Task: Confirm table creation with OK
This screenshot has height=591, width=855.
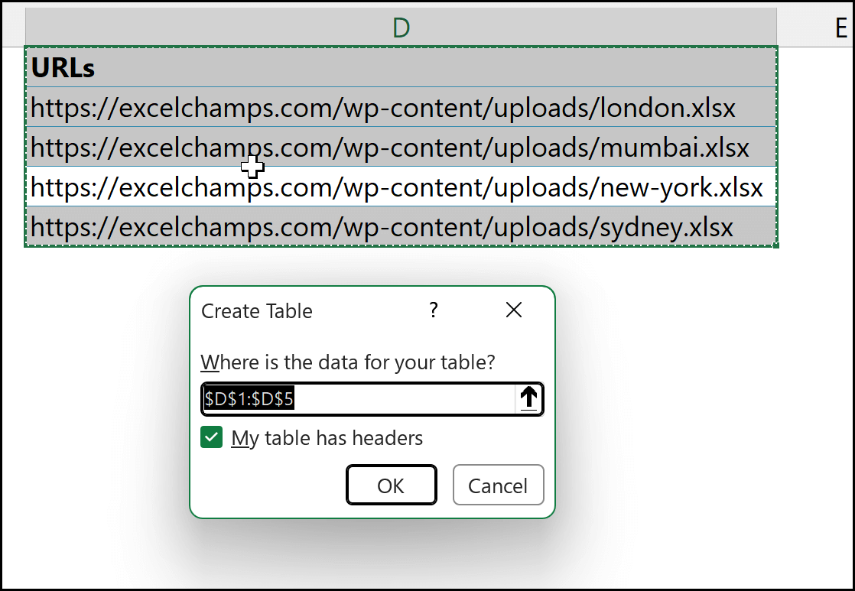Action: pyautogui.click(x=391, y=485)
